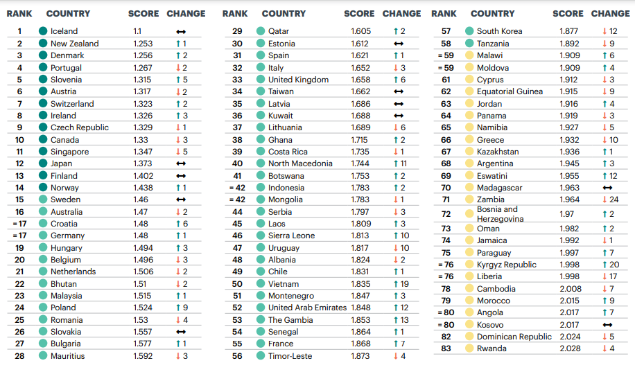
Task: Click the first SCORE column header
Action: point(143,14)
